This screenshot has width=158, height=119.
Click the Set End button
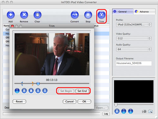(82, 91)
